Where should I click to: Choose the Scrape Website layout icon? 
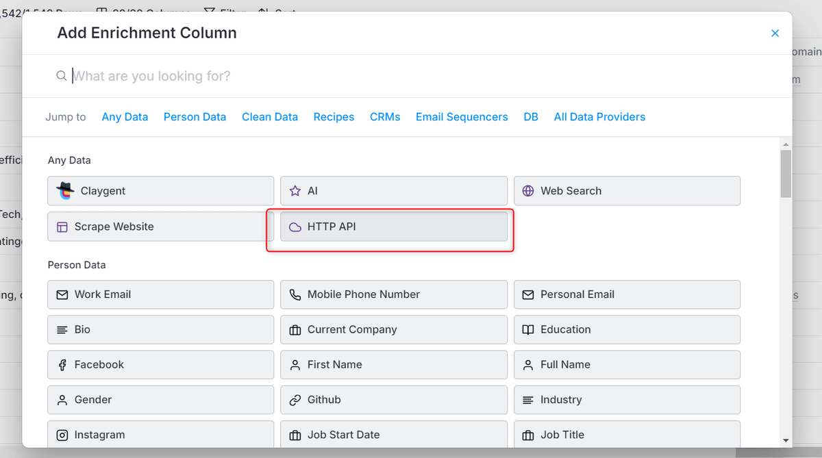click(x=62, y=227)
